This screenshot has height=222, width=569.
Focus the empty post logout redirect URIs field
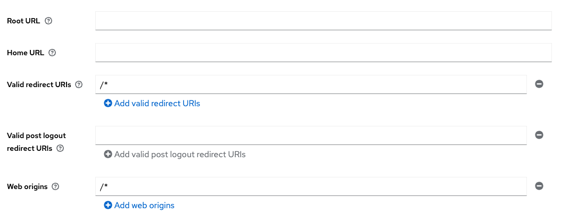click(x=311, y=135)
